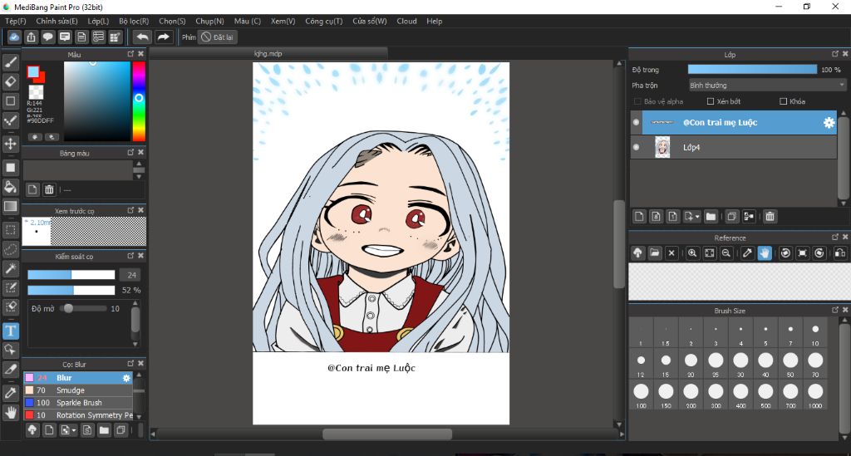This screenshot has height=456, width=851.
Task: Pick eyedropper in Reference panel
Action: [x=747, y=253]
